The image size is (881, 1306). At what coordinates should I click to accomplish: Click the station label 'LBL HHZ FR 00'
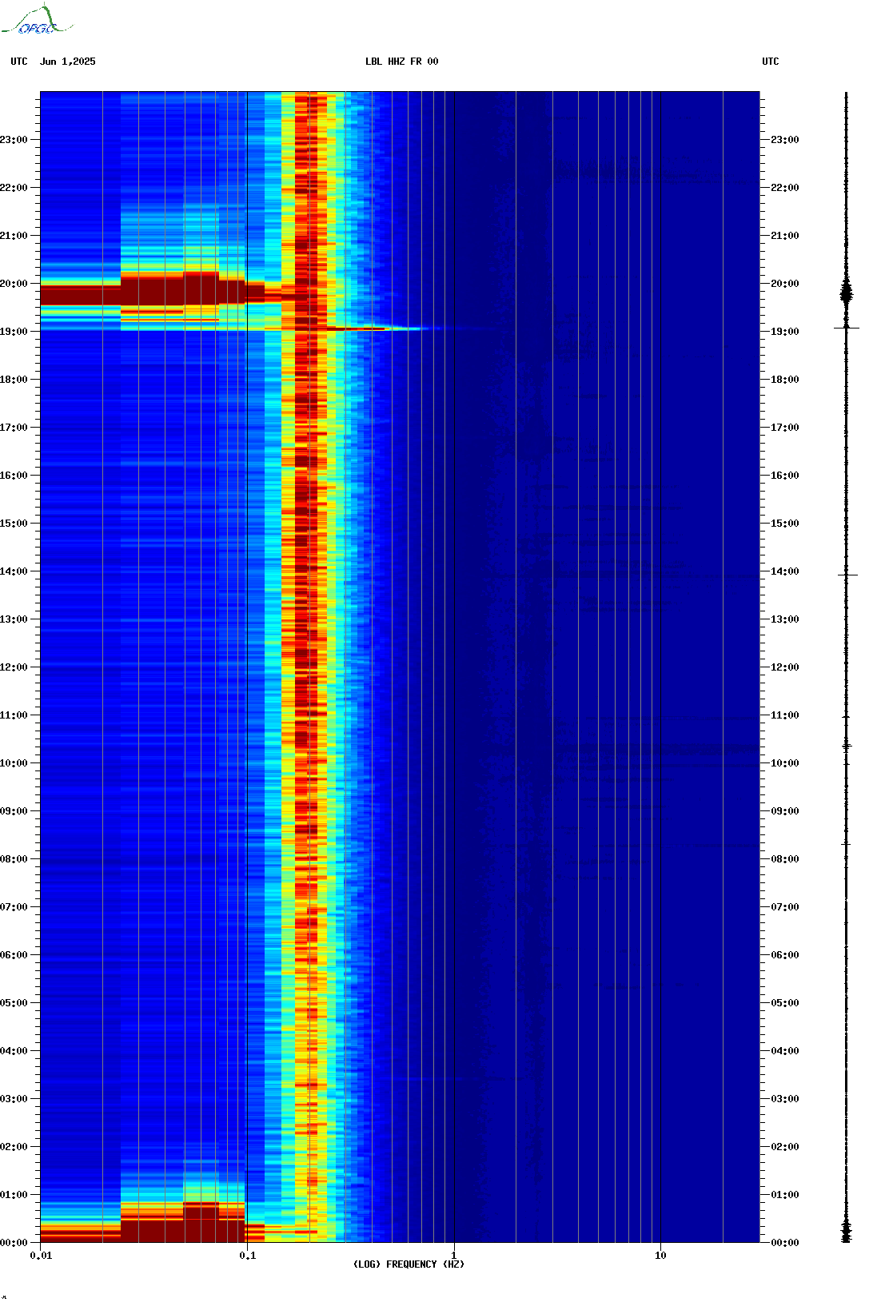(x=402, y=62)
